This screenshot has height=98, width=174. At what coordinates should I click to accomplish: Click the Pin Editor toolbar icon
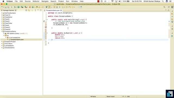(81, 7)
